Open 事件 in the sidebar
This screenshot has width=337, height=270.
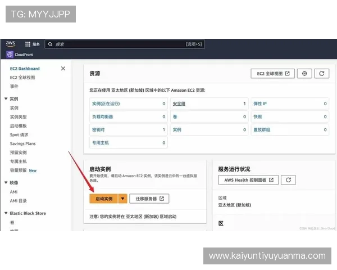click(x=14, y=86)
